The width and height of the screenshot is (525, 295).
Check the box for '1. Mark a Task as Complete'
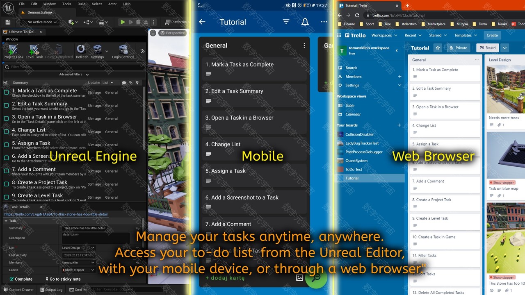coord(7,93)
